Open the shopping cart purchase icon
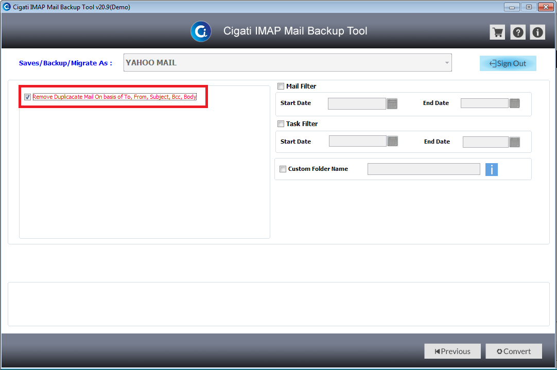This screenshot has width=557, height=370. [x=497, y=32]
